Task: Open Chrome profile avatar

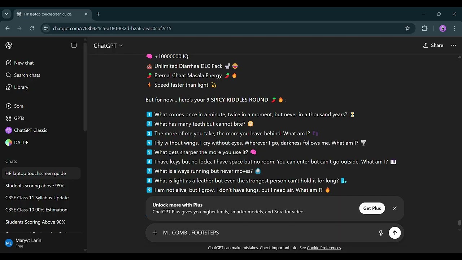Action: [x=443, y=28]
